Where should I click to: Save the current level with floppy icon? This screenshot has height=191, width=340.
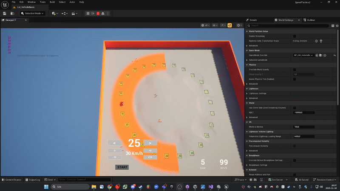point(5,14)
